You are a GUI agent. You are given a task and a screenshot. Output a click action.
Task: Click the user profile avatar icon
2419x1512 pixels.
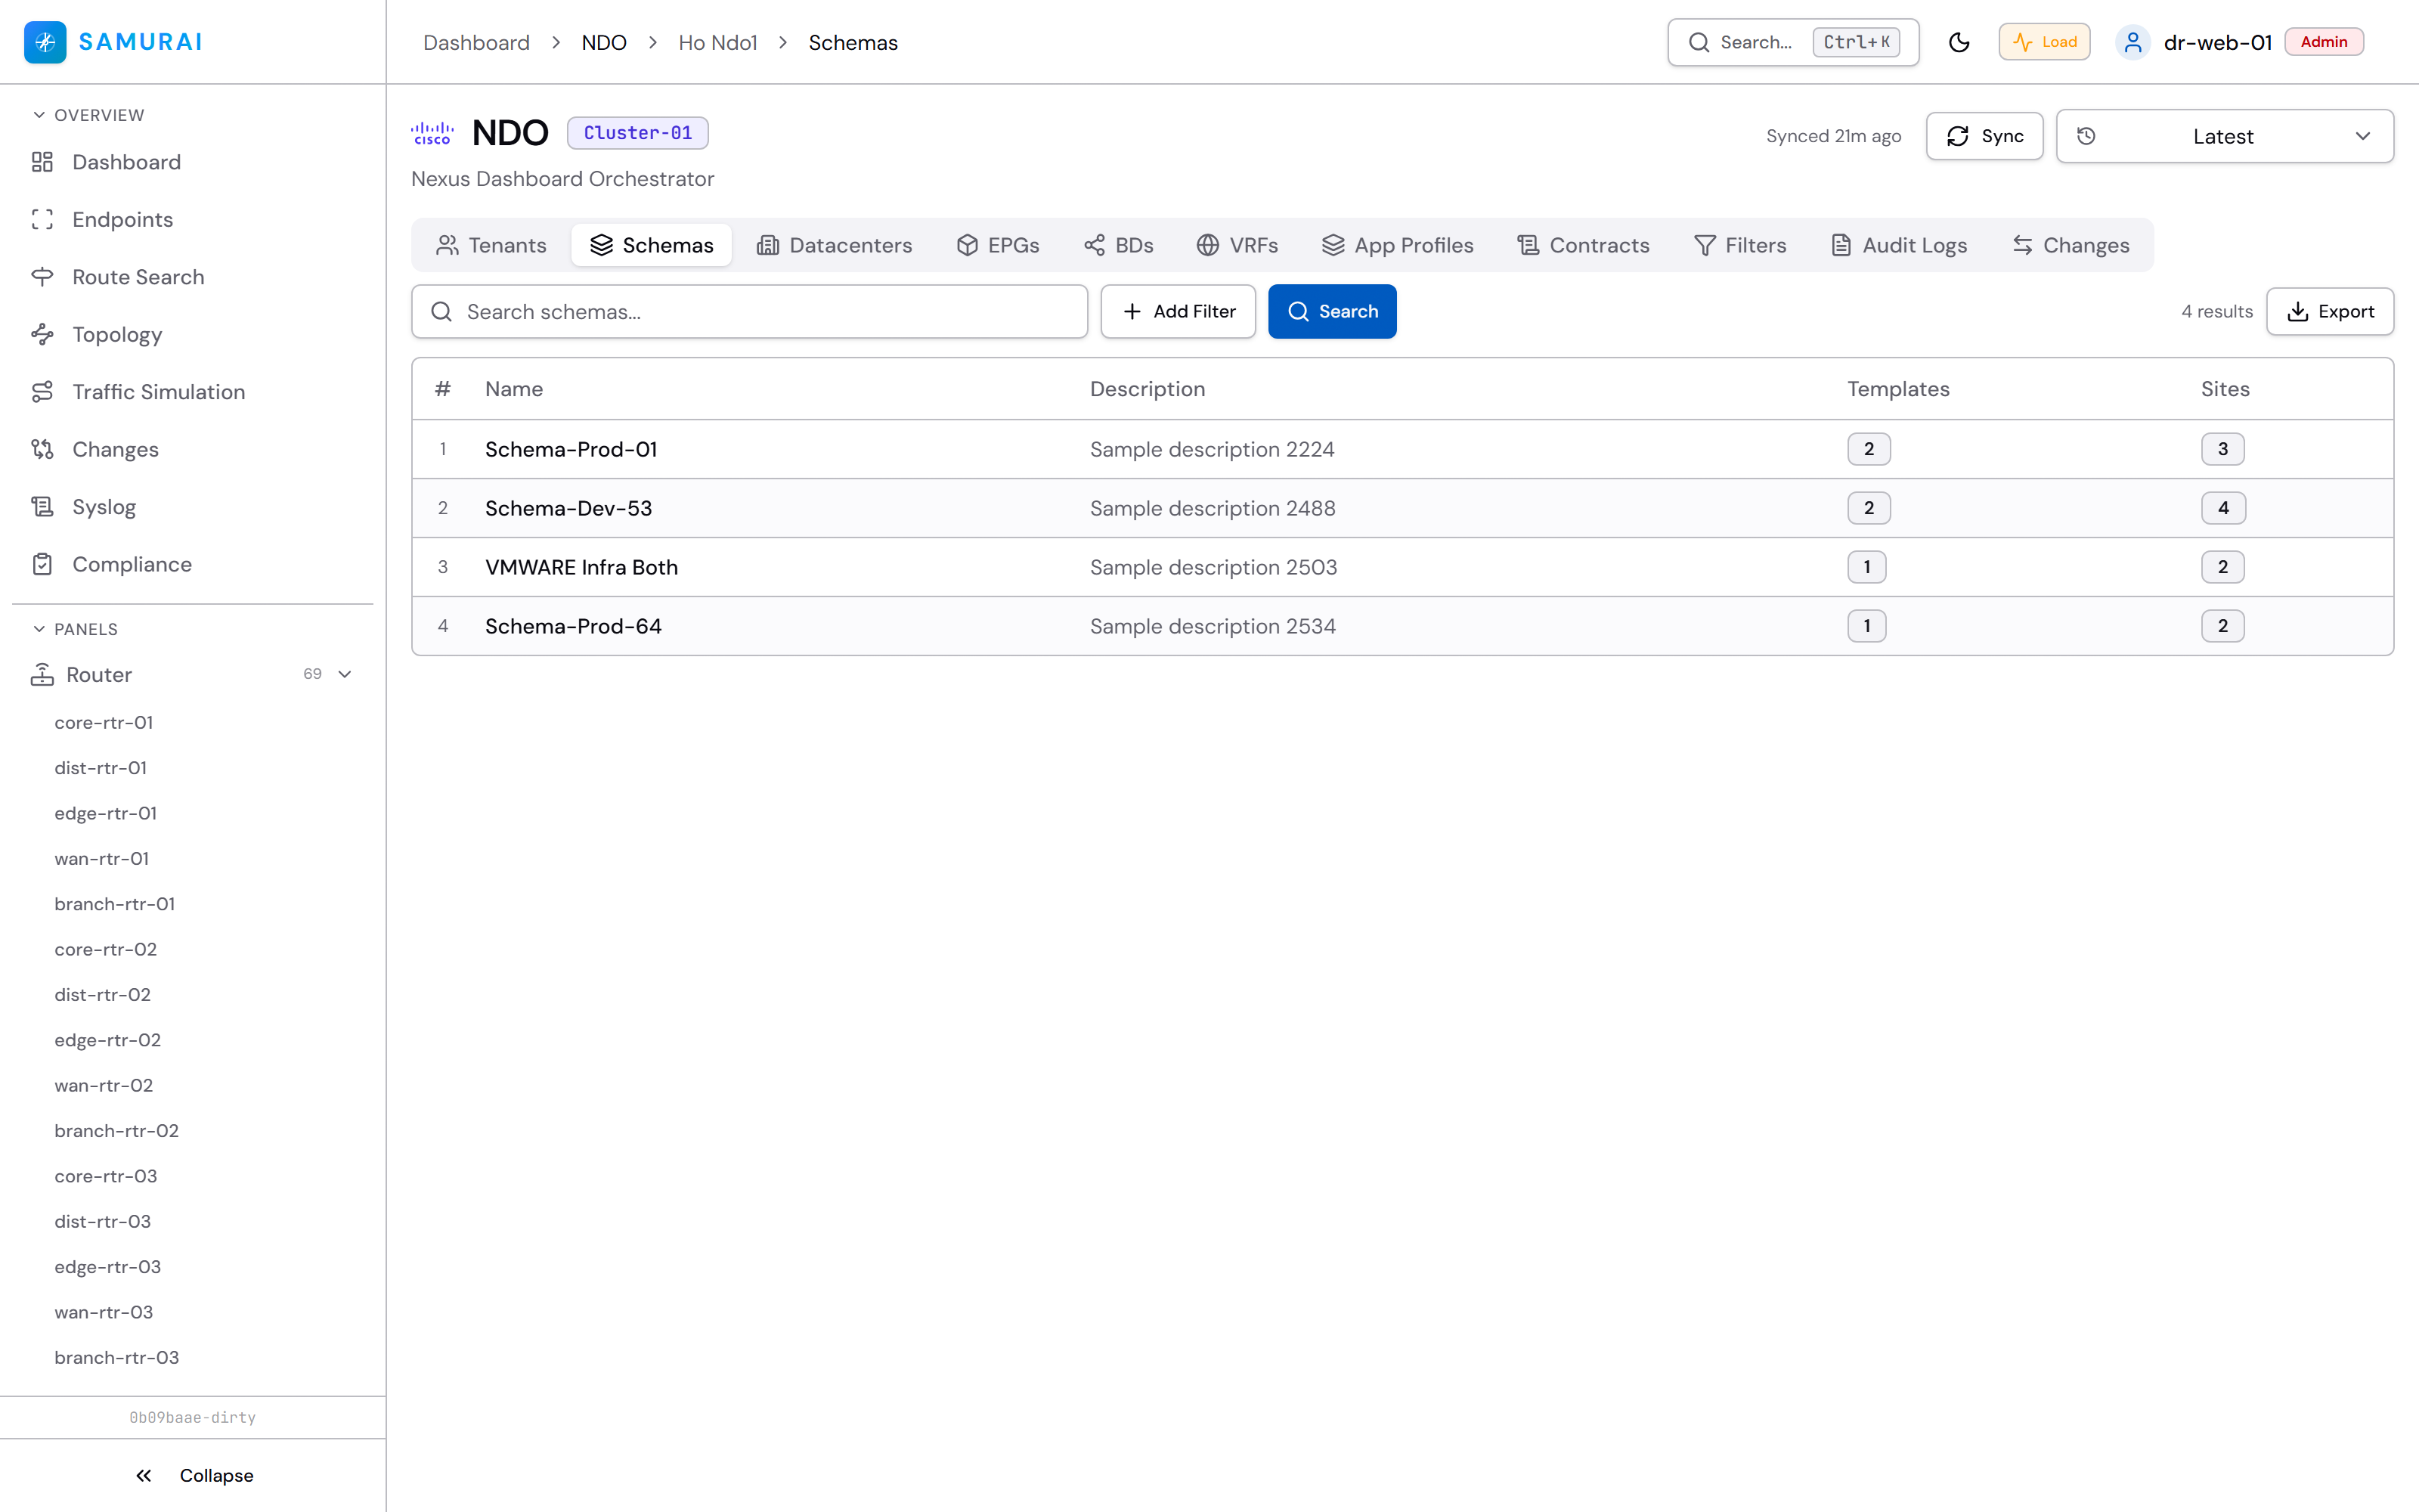2132,42
